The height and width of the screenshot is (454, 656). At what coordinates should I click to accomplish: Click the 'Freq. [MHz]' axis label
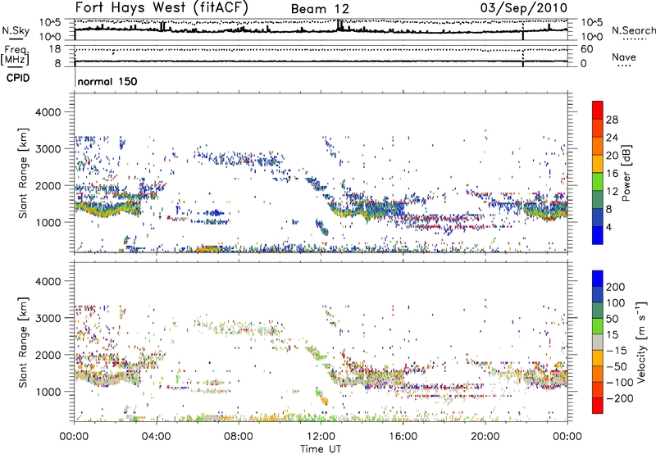pyautogui.click(x=15, y=56)
